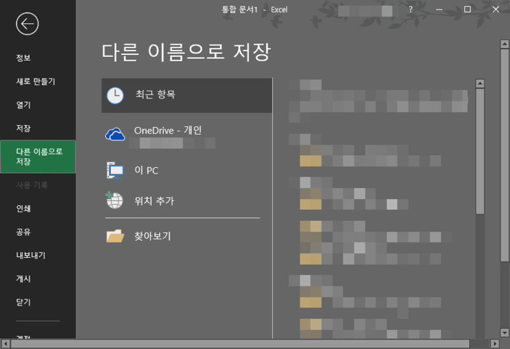The width and height of the screenshot is (510, 349).
Task: Click the horizontal scrollbar right arrow
Action: coord(495,343)
